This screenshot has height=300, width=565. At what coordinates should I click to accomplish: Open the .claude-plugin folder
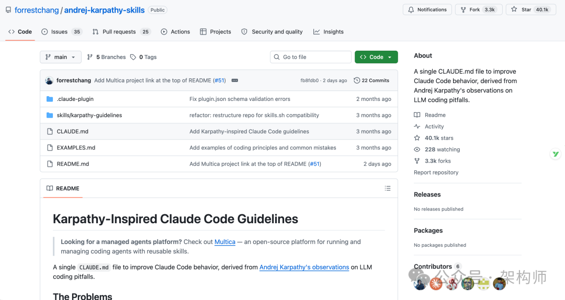(x=75, y=99)
